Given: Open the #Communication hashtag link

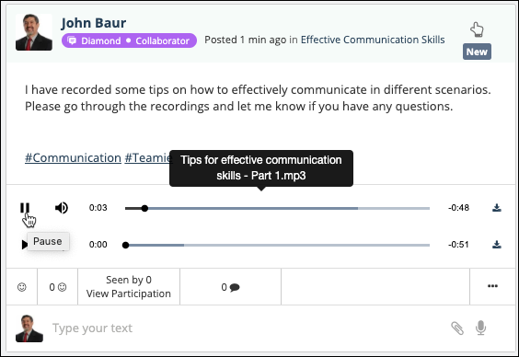Looking at the screenshot, I should [x=73, y=158].
